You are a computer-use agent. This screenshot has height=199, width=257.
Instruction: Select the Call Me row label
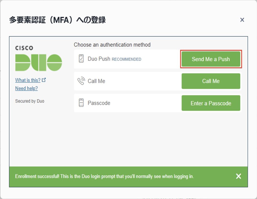pos(96,81)
